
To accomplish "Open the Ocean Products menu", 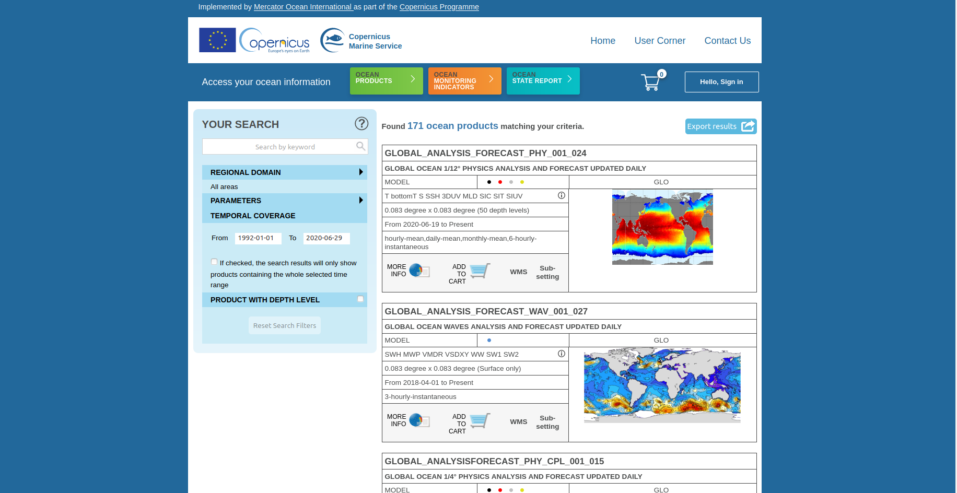I will (x=386, y=81).
